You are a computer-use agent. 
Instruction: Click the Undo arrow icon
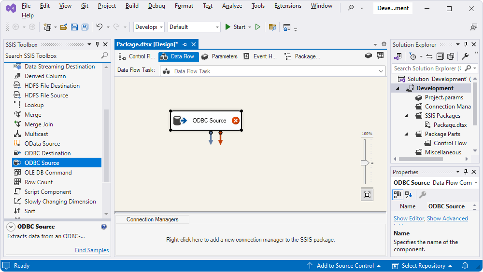click(99, 27)
